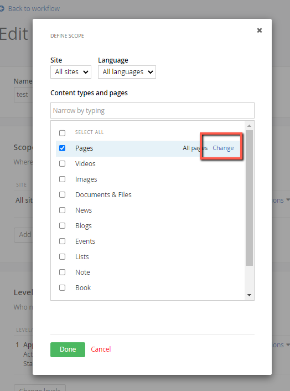Click the green Done button
Image resolution: width=290 pixels, height=391 pixels.
pyautogui.click(x=68, y=349)
